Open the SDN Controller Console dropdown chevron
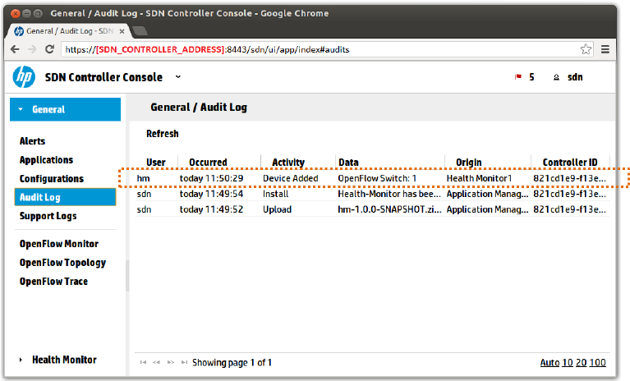The height and width of the screenshot is (381, 630). coord(178,77)
